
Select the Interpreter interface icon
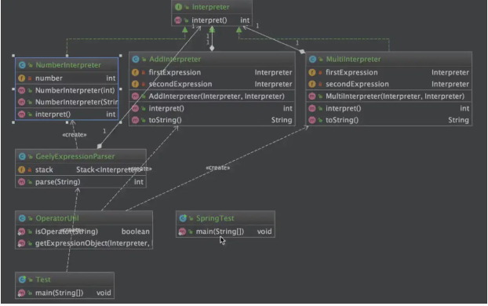pos(178,7)
